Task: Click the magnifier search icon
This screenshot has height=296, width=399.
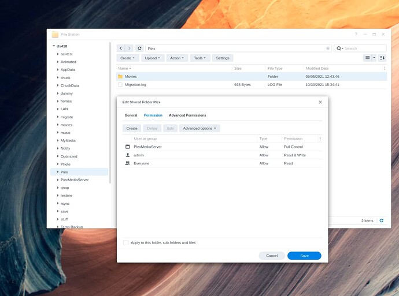Action: (x=339, y=48)
